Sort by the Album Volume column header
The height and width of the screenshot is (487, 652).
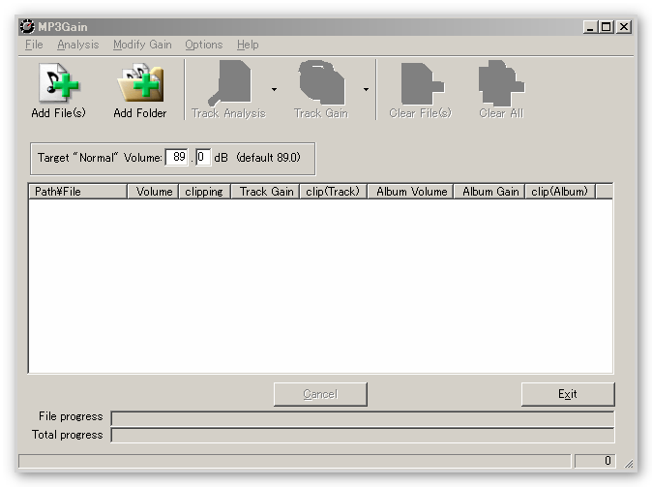(410, 192)
